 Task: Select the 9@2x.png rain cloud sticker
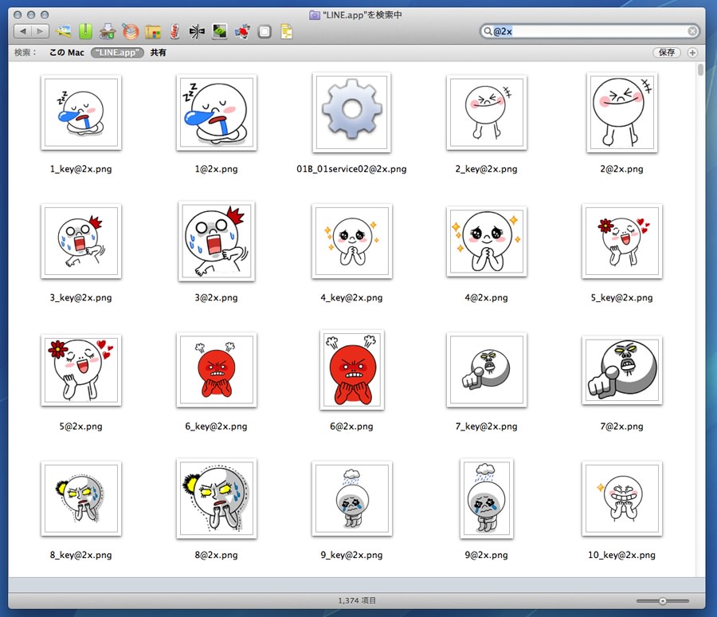pyautogui.click(x=487, y=499)
